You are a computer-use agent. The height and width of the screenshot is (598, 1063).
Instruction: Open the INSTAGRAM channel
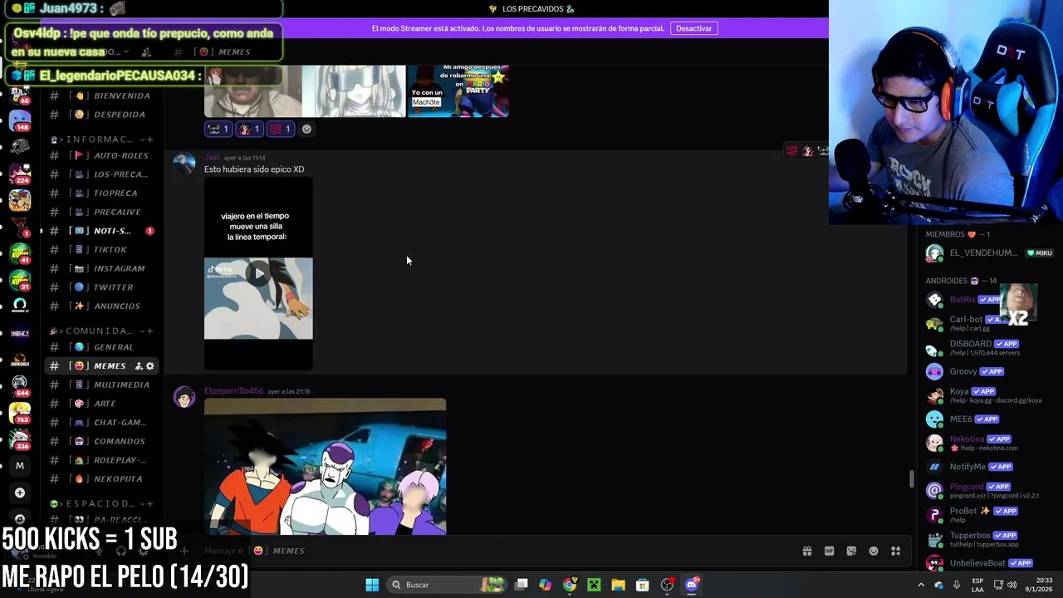click(101, 268)
